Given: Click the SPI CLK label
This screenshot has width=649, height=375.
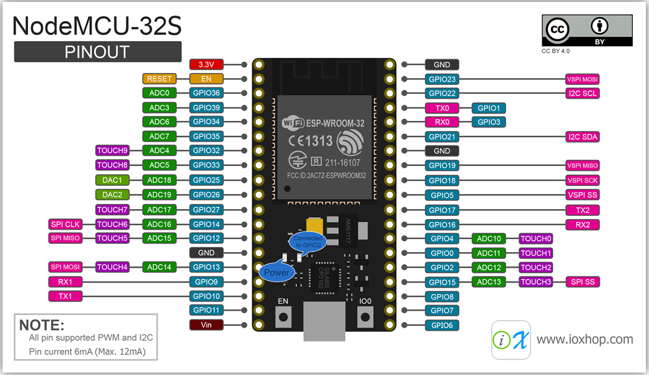Looking at the screenshot, I should pyautogui.click(x=65, y=224).
